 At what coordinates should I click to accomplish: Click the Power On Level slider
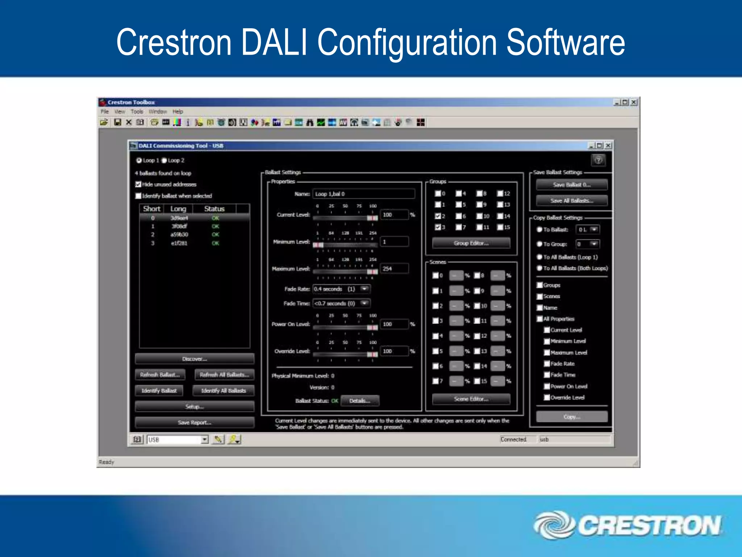(x=345, y=327)
